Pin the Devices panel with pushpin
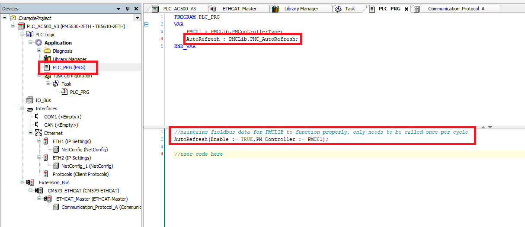 coord(128,9)
